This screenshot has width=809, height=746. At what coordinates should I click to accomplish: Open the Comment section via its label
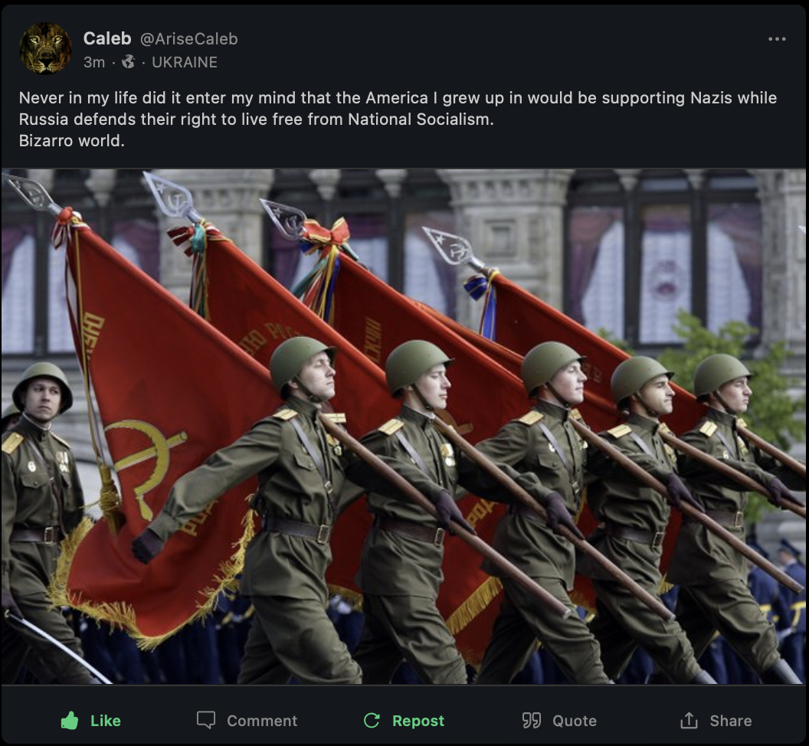[262, 721]
